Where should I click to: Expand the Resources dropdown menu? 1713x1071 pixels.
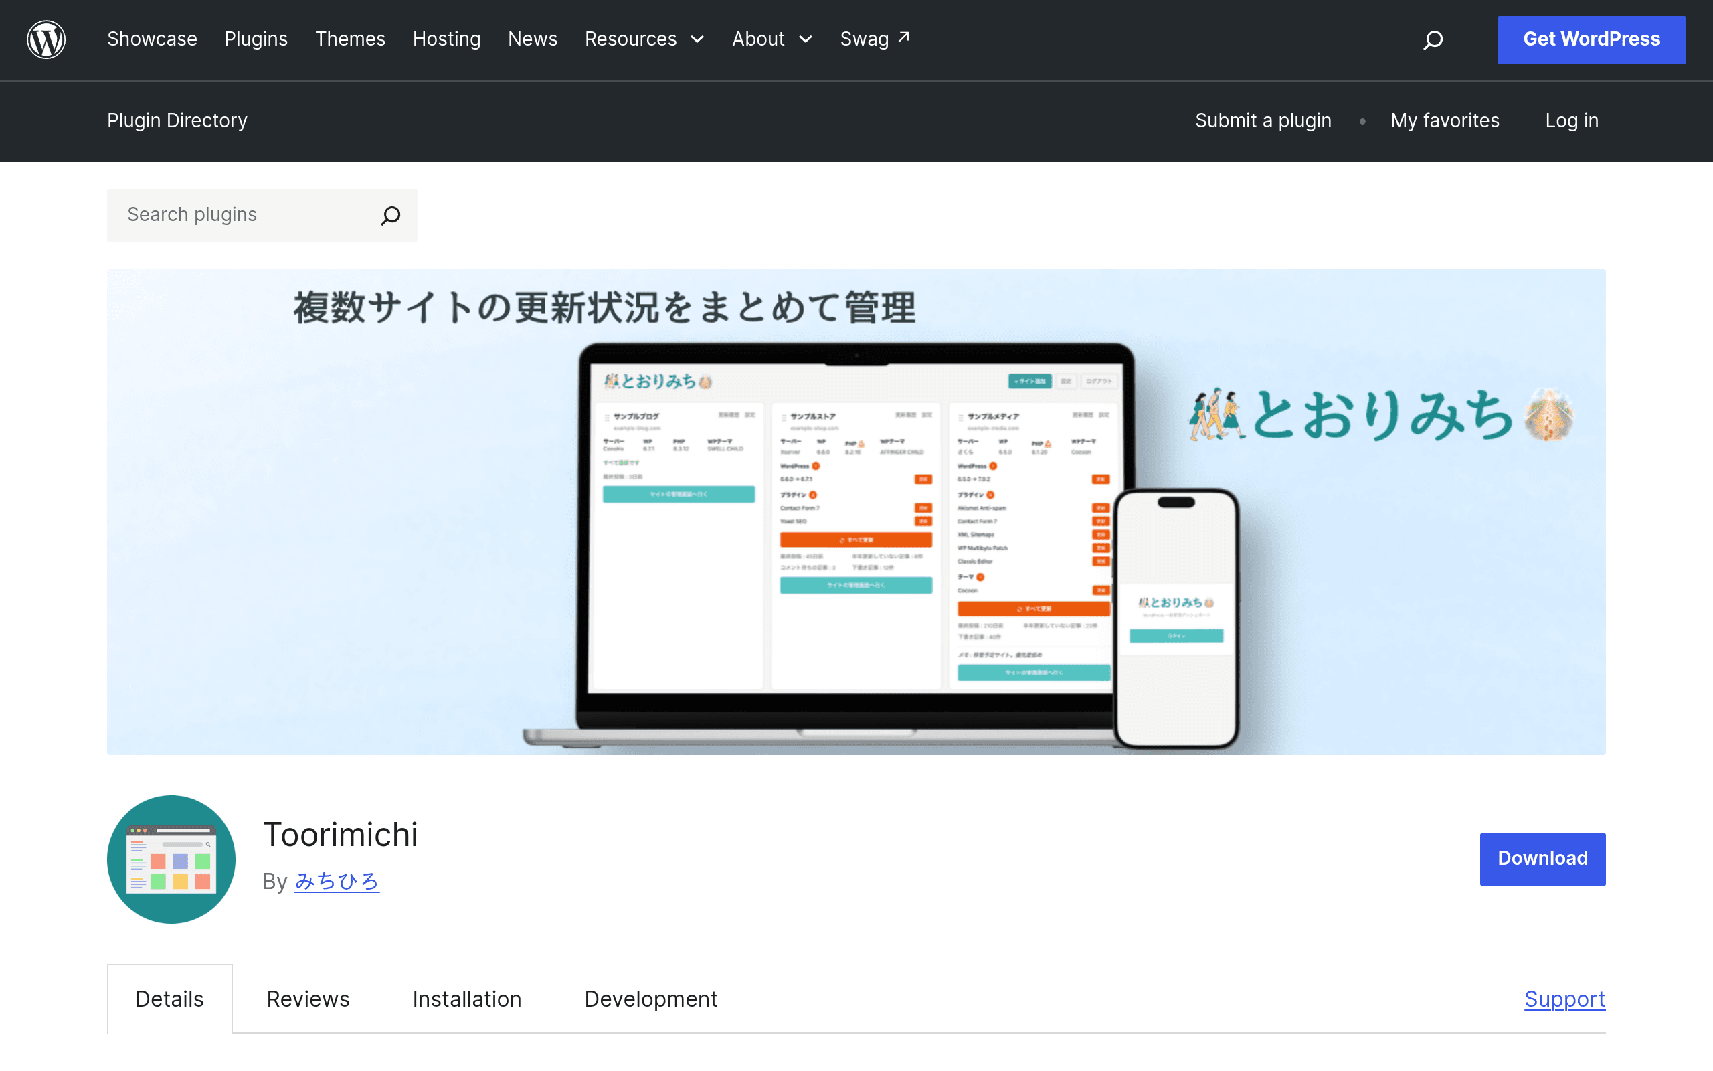(645, 39)
